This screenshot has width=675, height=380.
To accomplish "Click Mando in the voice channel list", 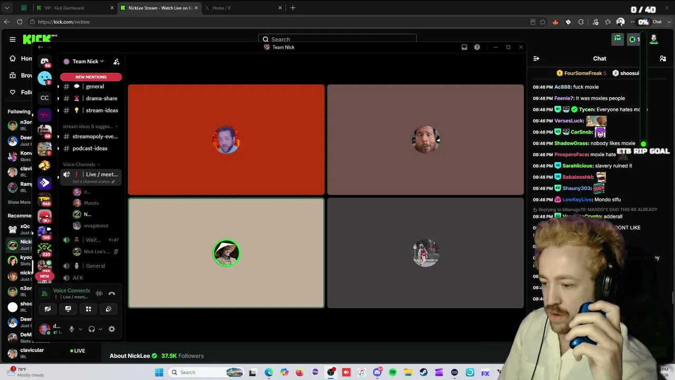I will [91, 203].
